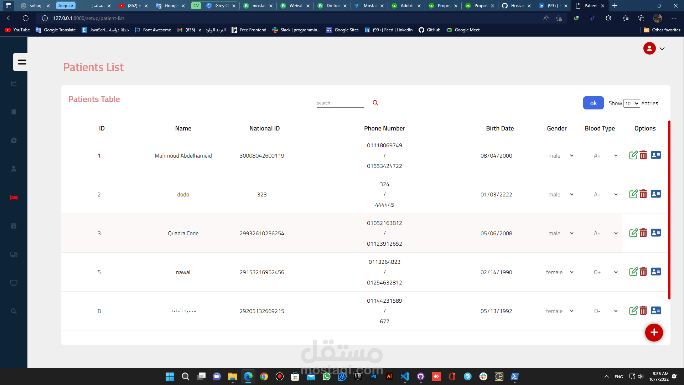This screenshot has width=684, height=385.
Task: Open the hamburger sidebar menu
Action: click(22, 62)
